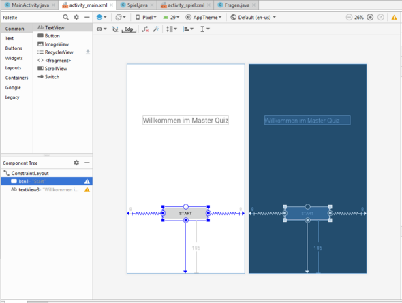Toggle autoconnect magnet icon

(115, 29)
